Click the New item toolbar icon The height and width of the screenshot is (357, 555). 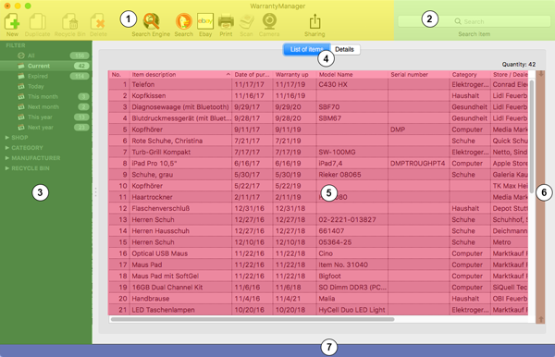pyautogui.click(x=12, y=21)
